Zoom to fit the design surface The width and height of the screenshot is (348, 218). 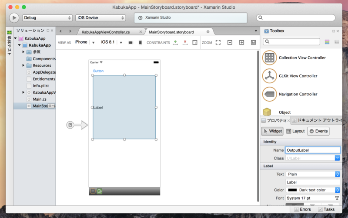(218, 42)
